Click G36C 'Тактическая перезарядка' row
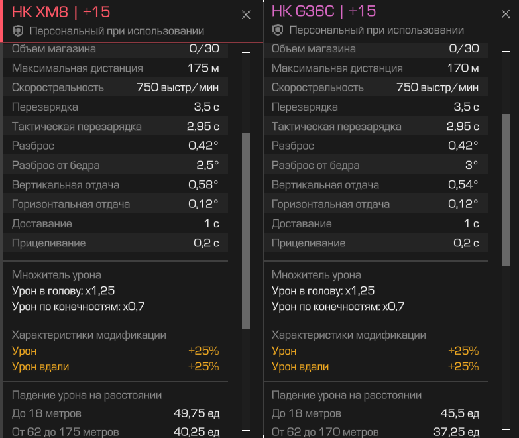The image size is (519, 438). click(x=376, y=126)
